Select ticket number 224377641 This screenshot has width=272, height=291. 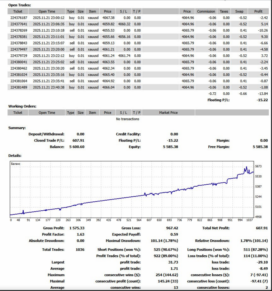coord(19,24)
